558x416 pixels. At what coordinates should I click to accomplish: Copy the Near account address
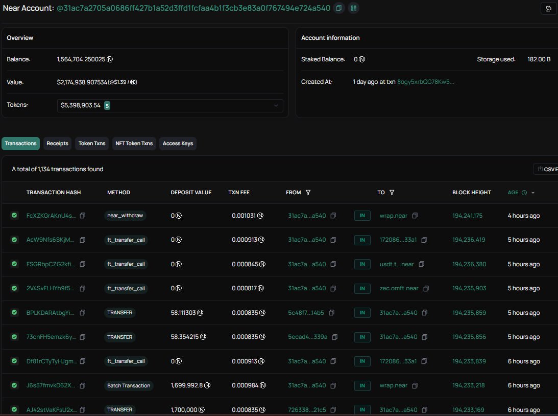(338, 8)
